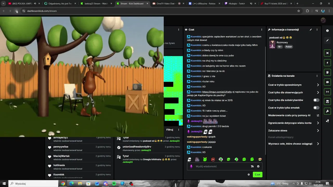Insert the sunglasses ghost emote
Screen dimensions: 333x187
(x=189, y=159)
